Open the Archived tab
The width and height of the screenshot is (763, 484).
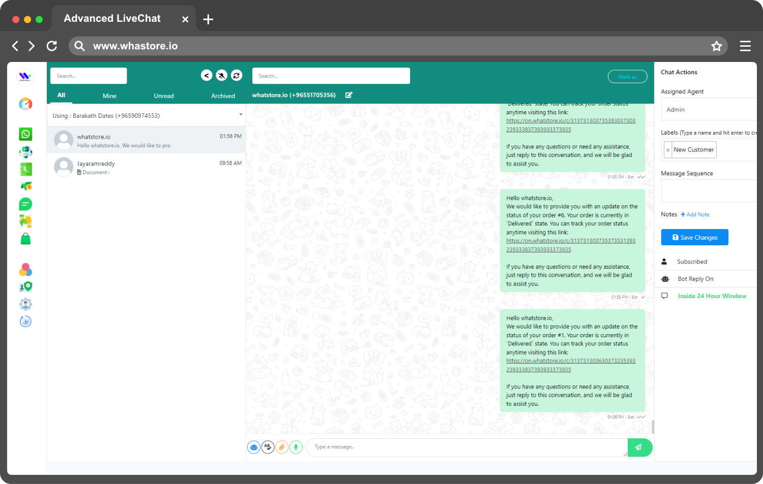[223, 95]
